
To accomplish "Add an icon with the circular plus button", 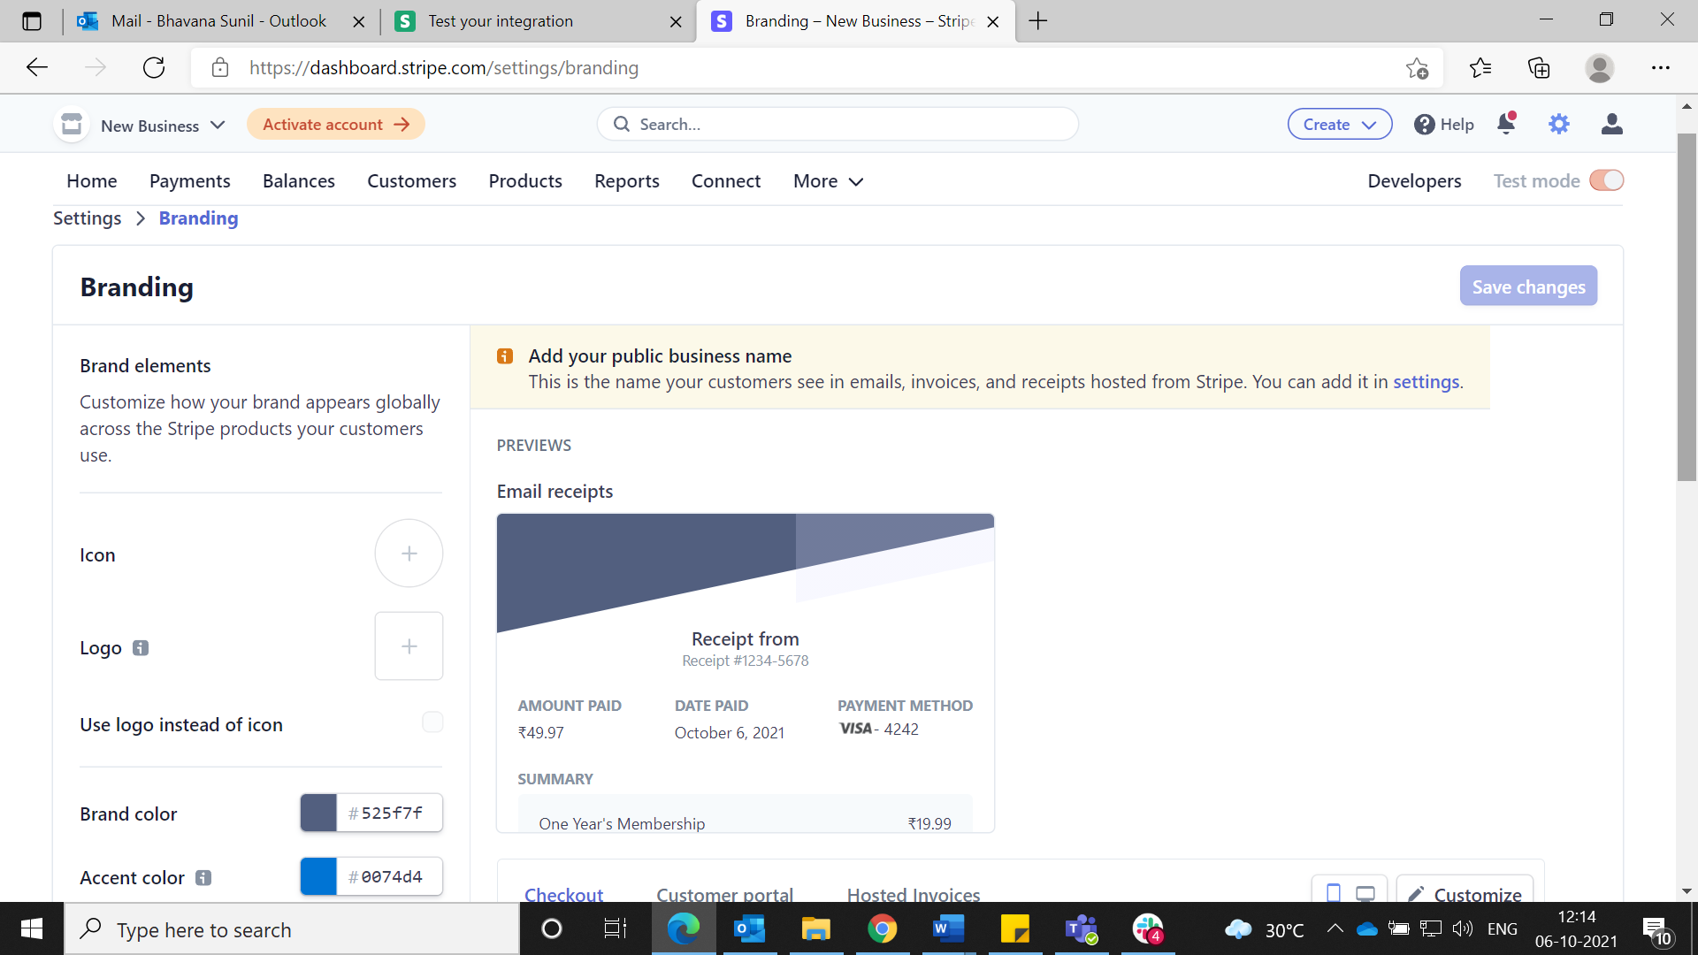I will click(x=409, y=554).
